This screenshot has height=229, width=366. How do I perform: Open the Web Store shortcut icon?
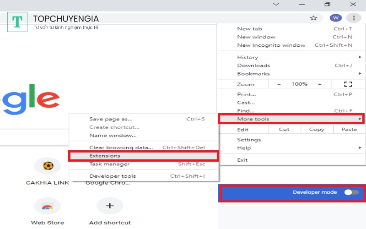[x=47, y=206]
